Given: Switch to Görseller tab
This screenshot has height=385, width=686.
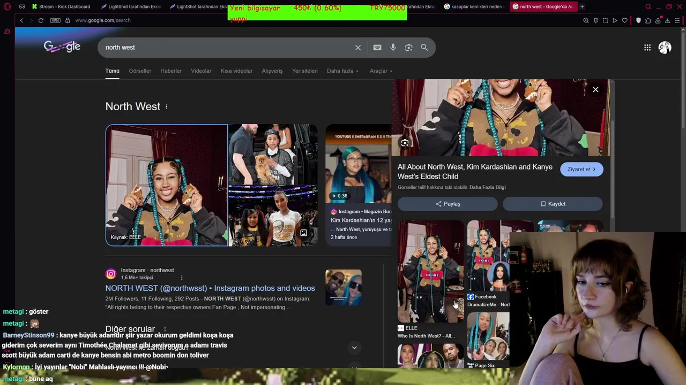Looking at the screenshot, I should [x=140, y=71].
